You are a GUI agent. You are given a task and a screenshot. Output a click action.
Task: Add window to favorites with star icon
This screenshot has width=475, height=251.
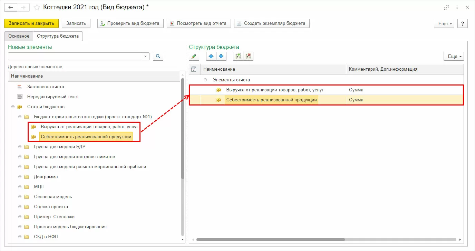(37, 7)
